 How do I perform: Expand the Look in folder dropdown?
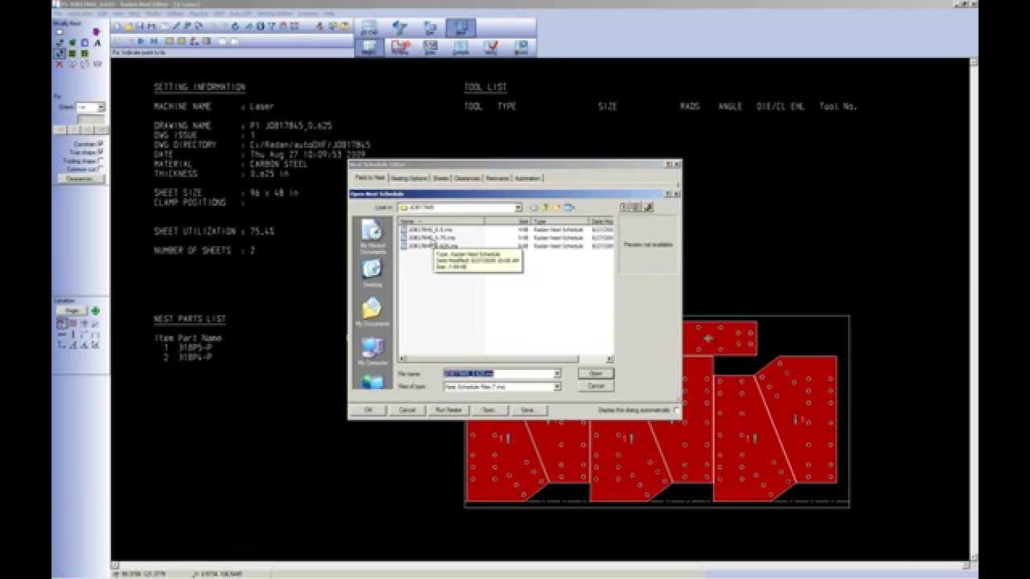click(x=518, y=207)
